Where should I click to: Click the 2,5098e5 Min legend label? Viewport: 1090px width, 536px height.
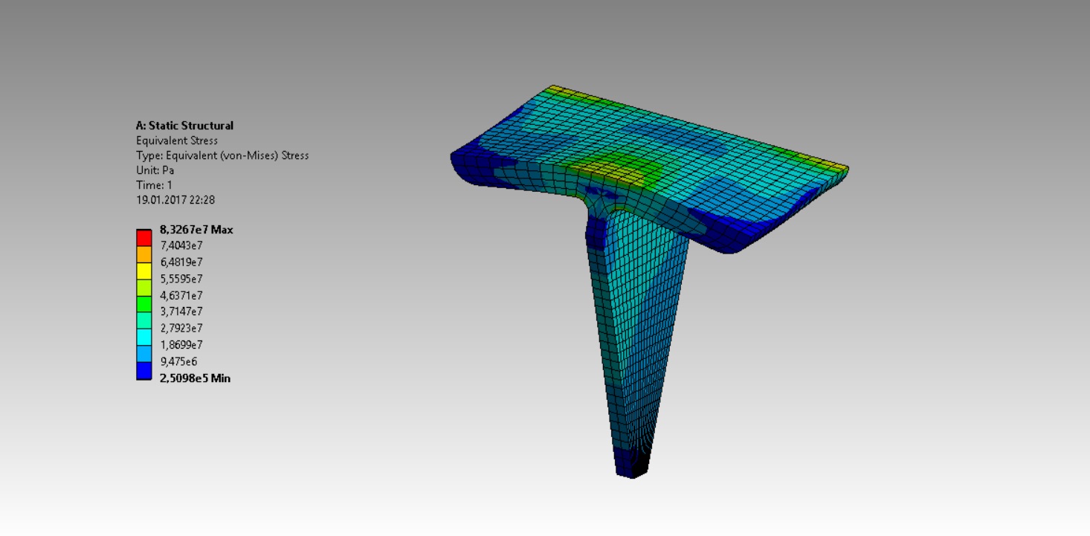pos(195,378)
